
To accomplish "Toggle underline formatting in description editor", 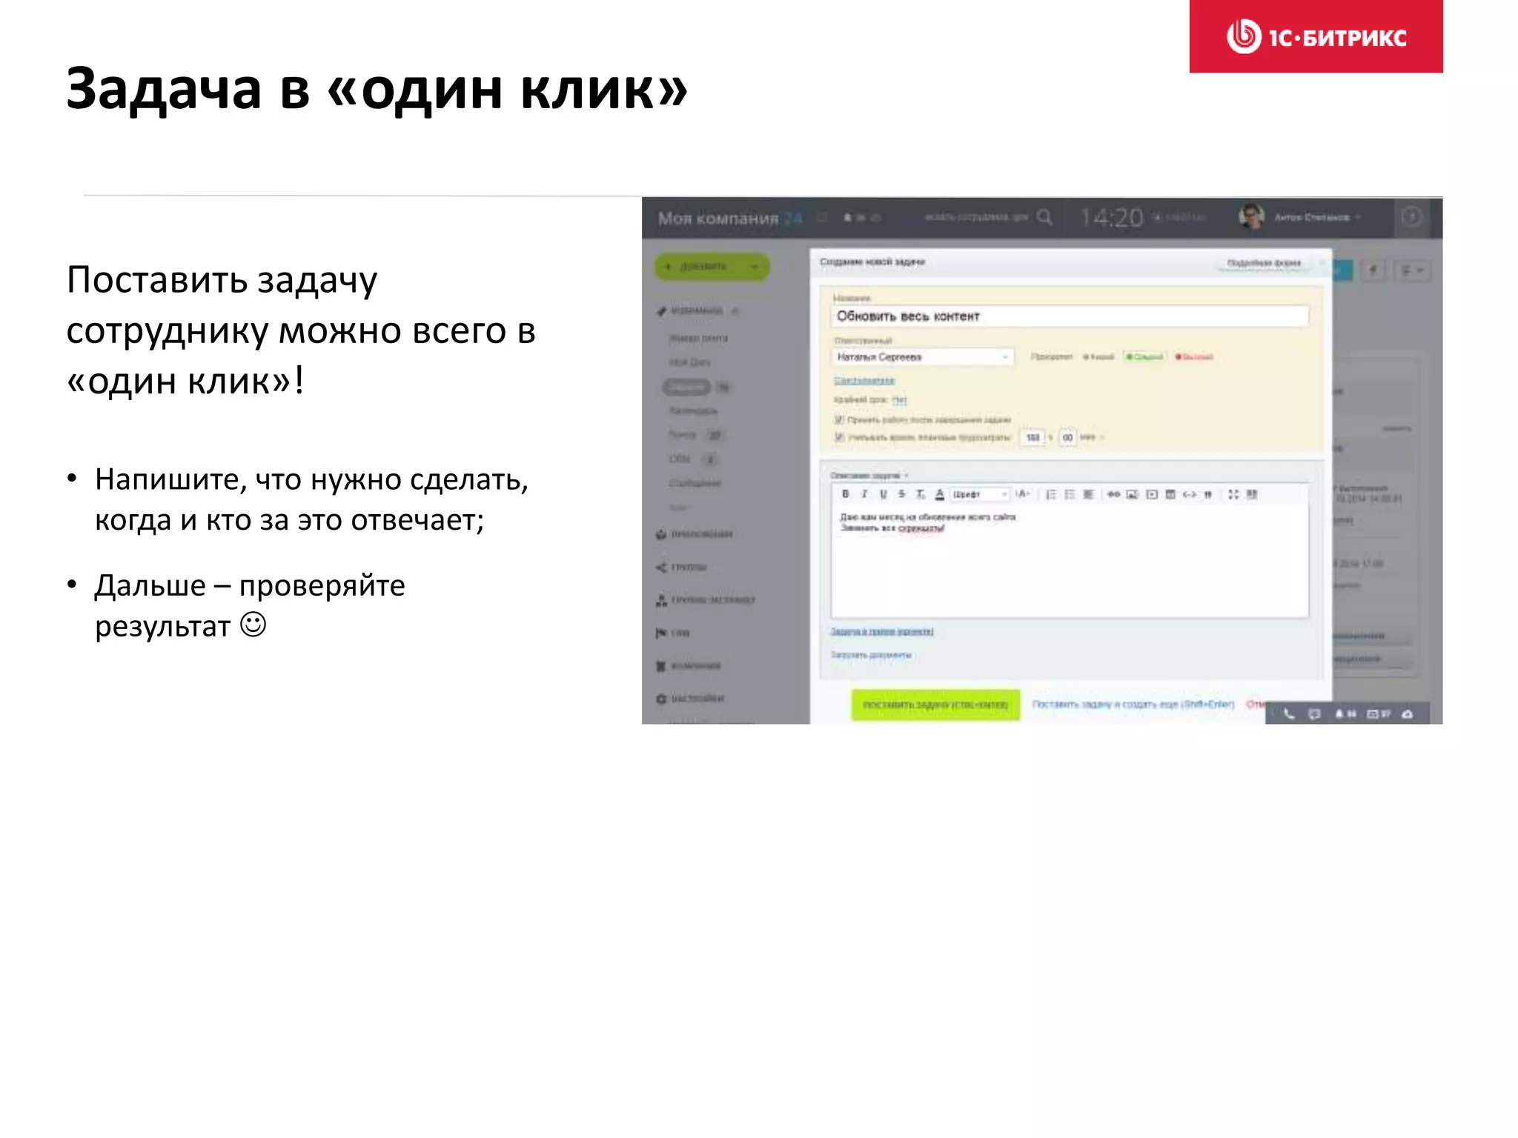I will click(x=883, y=494).
